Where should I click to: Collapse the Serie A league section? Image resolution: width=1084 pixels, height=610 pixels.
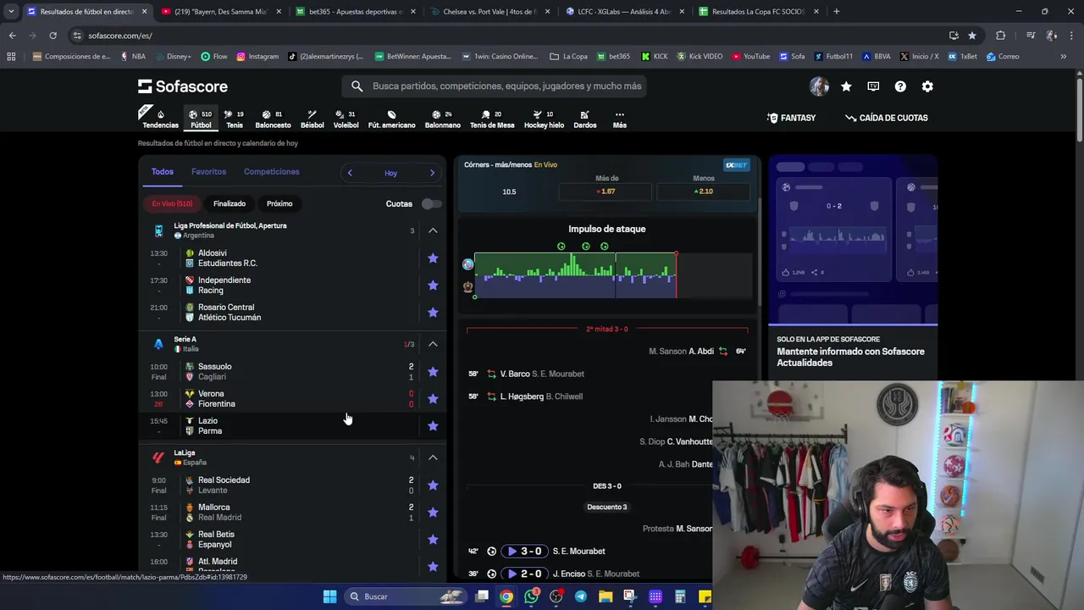(433, 344)
